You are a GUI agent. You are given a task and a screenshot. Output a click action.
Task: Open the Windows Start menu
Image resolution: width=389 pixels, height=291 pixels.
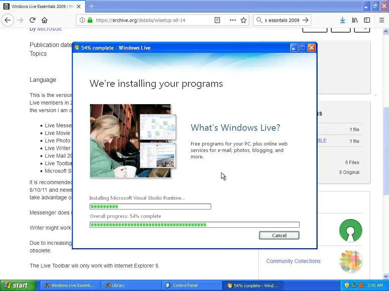point(18,285)
